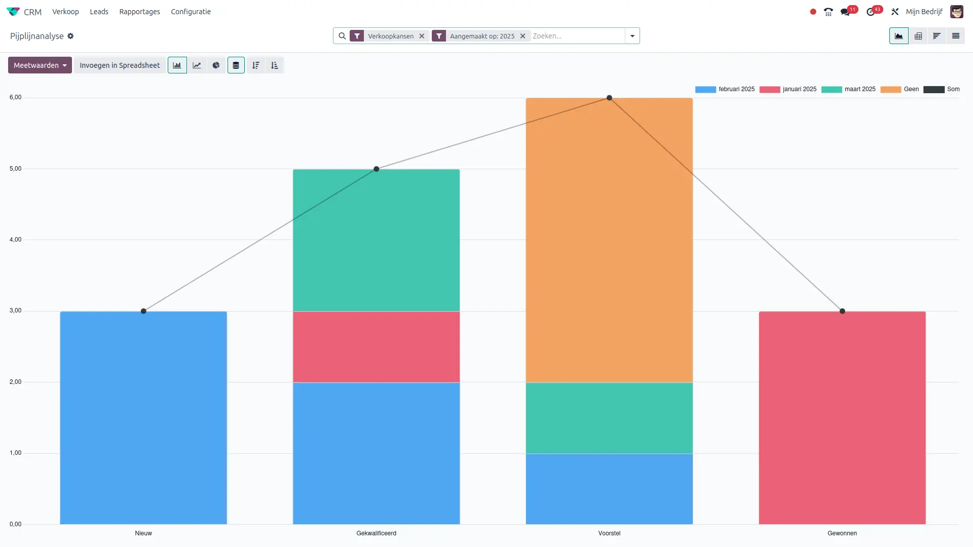The width and height of the screenshot is (973, 547).
Task: Click the search magnifier icon
Action: pos(342,36)
